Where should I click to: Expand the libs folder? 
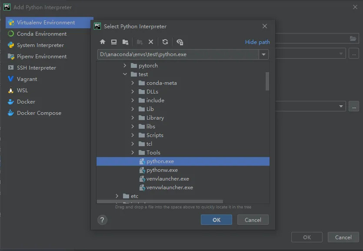pos(133,127)
